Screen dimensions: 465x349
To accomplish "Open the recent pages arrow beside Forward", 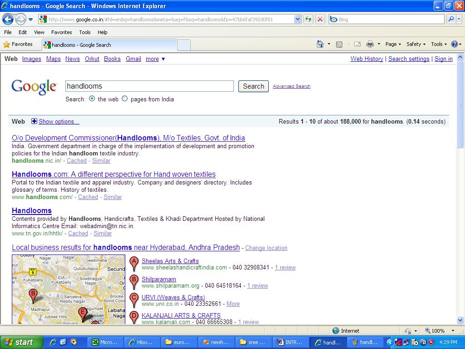I will [30, 20].
